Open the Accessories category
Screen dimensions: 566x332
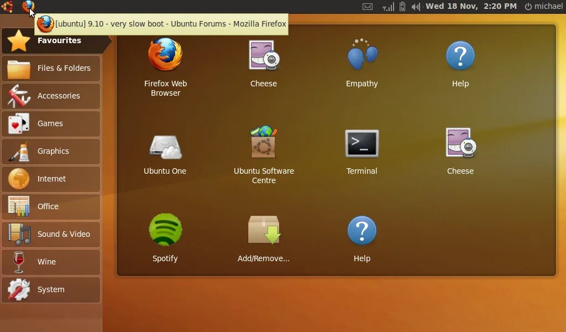[51, 96]
